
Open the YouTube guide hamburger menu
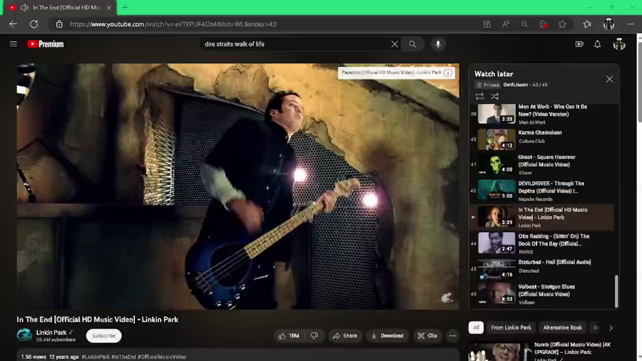[x=14, y=44]
